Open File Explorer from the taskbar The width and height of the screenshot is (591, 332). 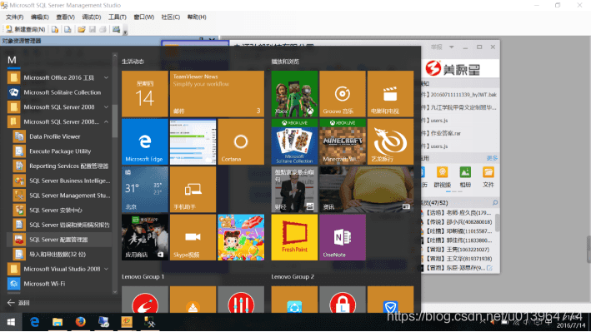58,322
